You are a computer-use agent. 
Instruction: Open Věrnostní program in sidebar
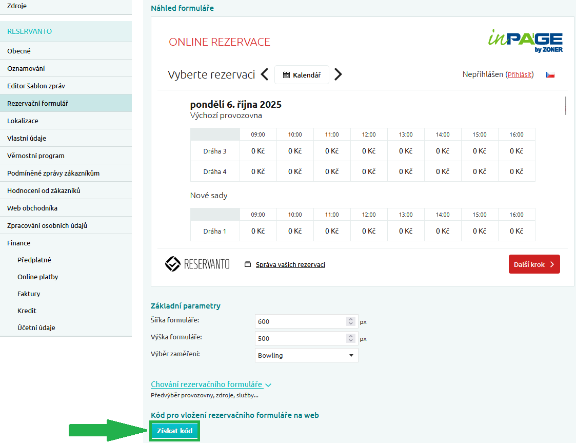click(x=36, y=156)
